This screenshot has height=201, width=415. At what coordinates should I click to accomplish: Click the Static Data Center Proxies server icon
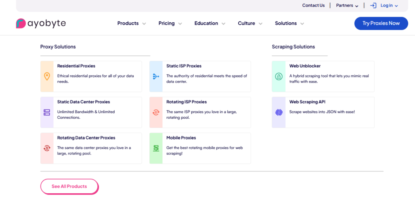click(x=47, y=112)
